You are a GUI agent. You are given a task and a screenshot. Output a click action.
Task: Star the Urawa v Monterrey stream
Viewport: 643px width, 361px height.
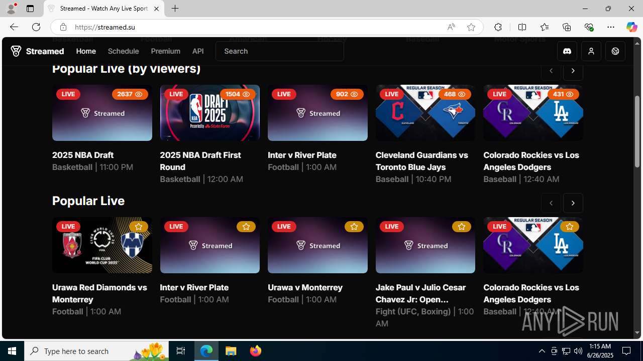click(354, 227)
